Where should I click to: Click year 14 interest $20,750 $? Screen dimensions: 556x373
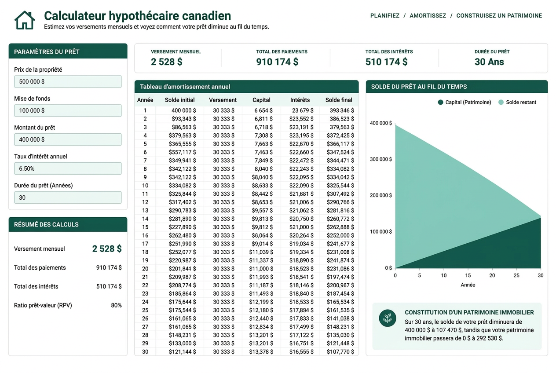click(301, 219)
